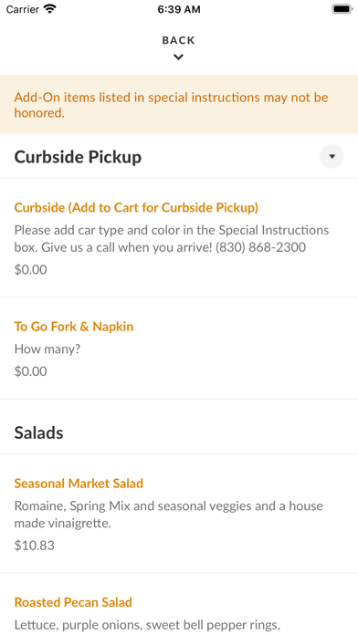The image size is (358, 635).
Task: Tap the Wi-Fi icon in status bar
Action: pyautogui.click(x=50, y=9)
